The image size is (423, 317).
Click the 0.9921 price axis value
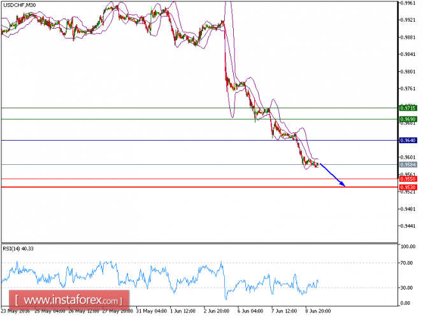408,20
